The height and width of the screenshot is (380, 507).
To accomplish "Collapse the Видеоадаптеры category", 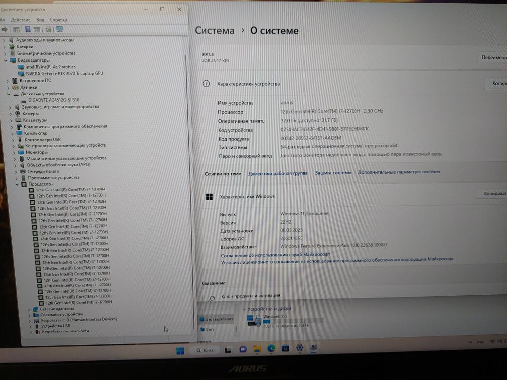I will tap(6, 60).
